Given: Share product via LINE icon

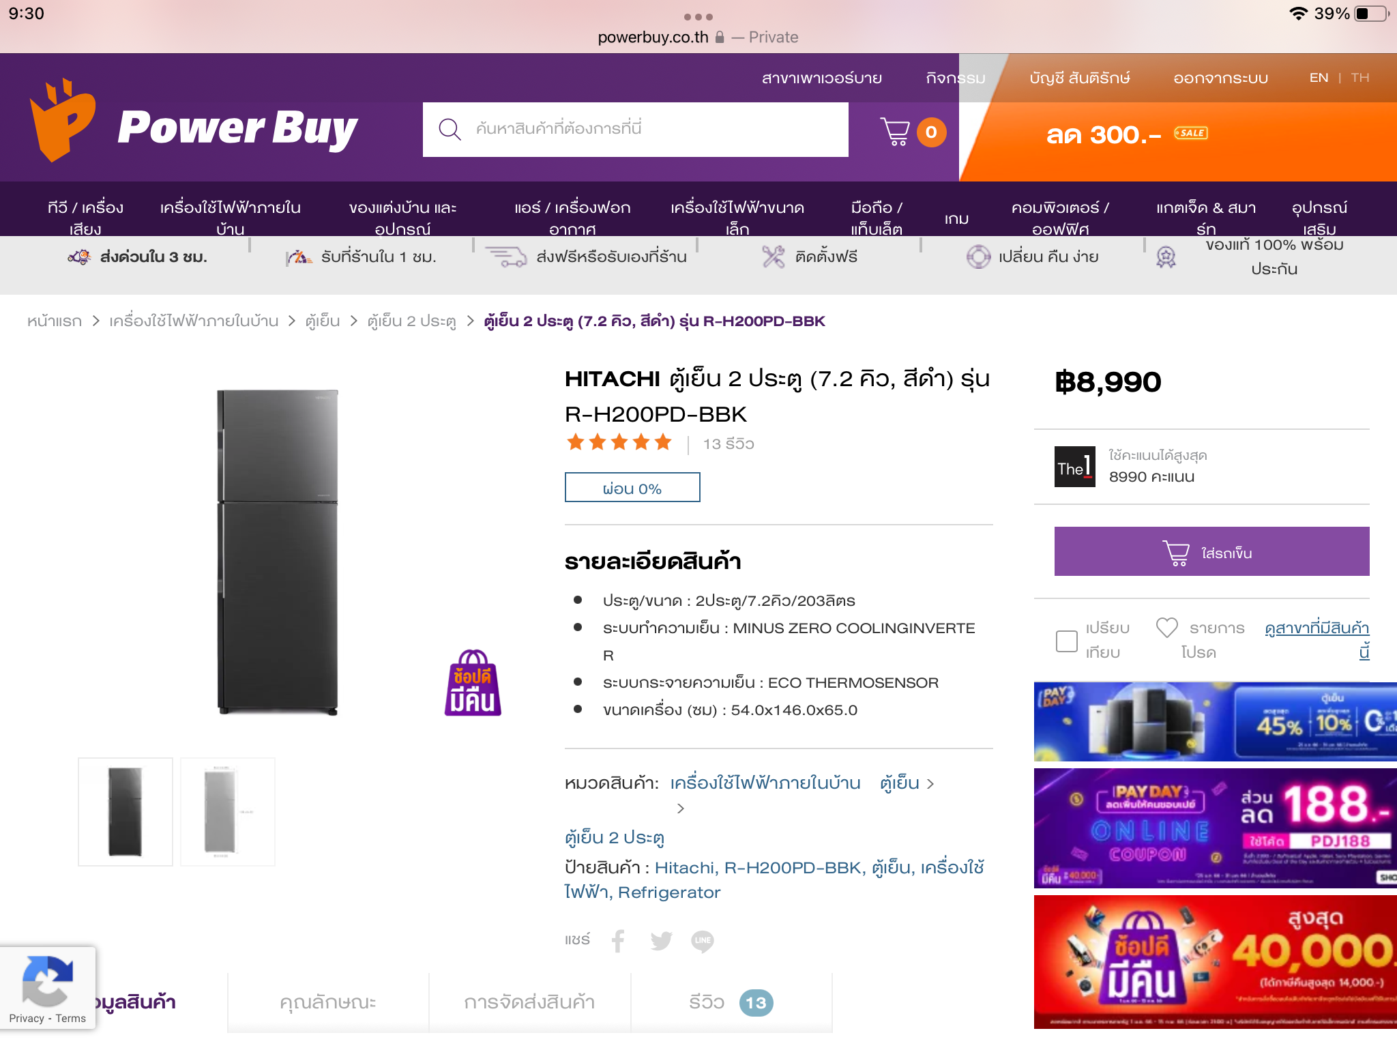Looking at the screenshot, I should [x=702, y=941].
